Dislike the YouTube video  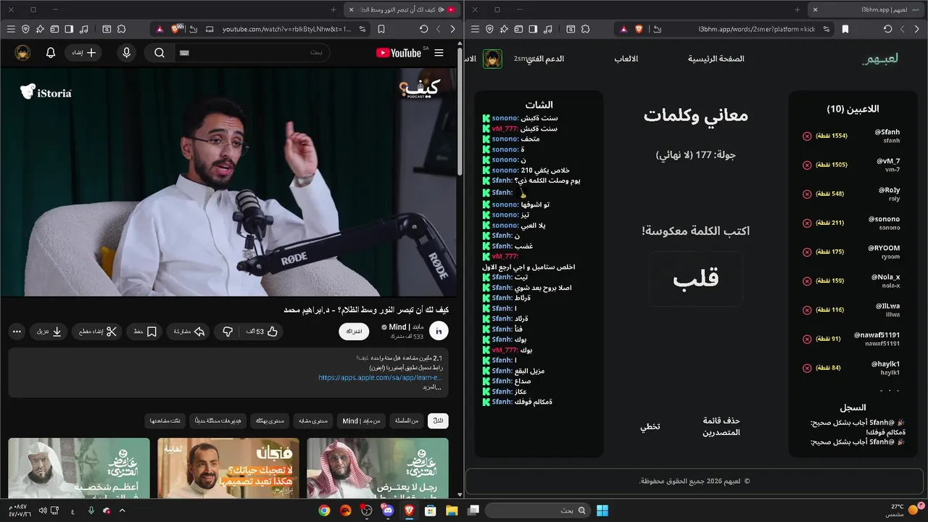coord(228,331)
